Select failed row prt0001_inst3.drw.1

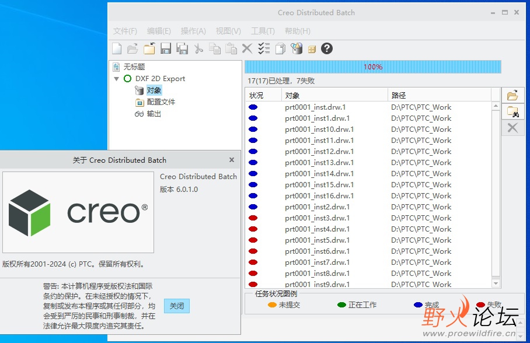pos(368,218)
